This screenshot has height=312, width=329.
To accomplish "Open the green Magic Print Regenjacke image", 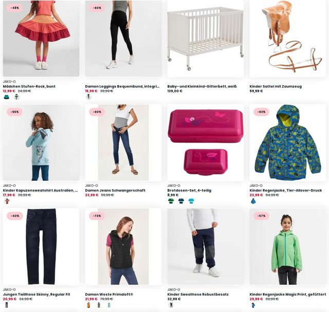I will point(288,246).
